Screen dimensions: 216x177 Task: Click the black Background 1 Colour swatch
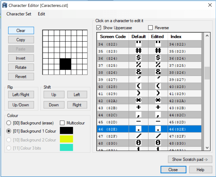coord(66,131)
